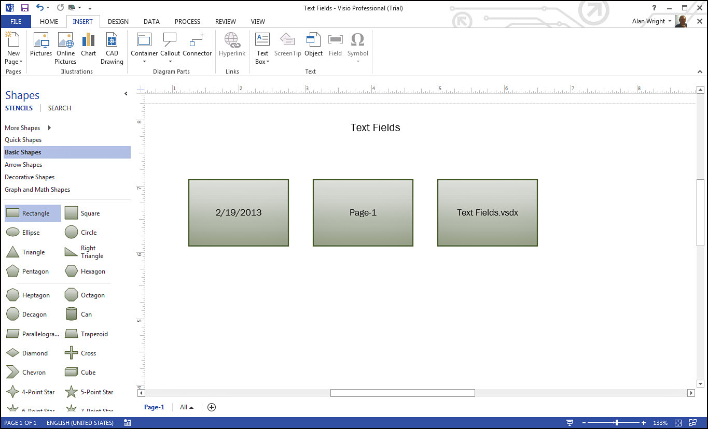Click the ScreenTip icon
Screen dimensions: 708x429
click(287, 40)
